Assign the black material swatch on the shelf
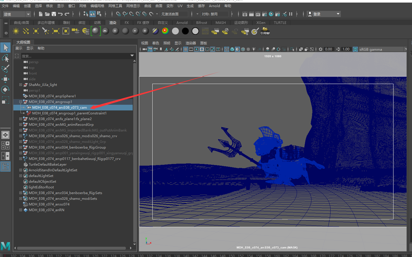 click(x=185, y=31)
